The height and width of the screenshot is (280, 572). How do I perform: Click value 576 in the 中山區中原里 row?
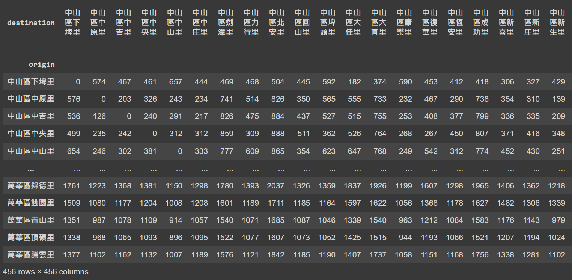(x=74, y=99)
